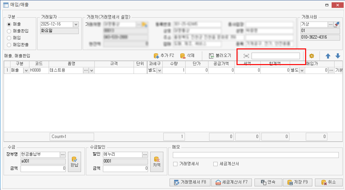Click the 삭제 delete row button
Image resolution: width=345 pixels, height=190 pixels.
point(188,56)
